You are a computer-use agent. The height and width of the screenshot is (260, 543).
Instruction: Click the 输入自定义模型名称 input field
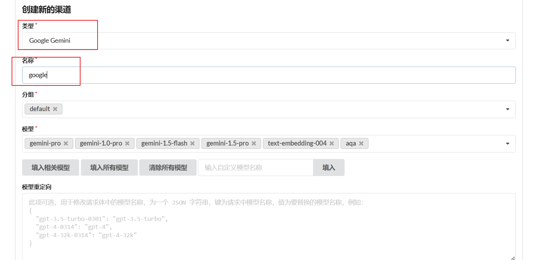[x=254, y=167]
